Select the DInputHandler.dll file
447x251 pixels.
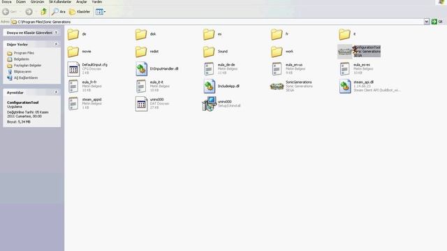point(157,69)
